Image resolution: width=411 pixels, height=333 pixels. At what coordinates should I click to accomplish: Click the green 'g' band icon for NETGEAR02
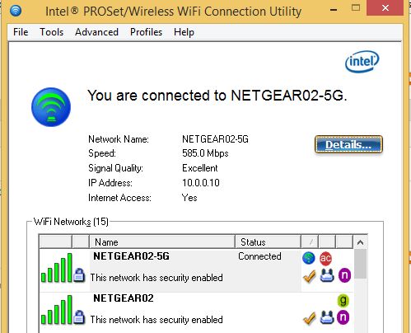pyautogui.click(x=343, y=300)
